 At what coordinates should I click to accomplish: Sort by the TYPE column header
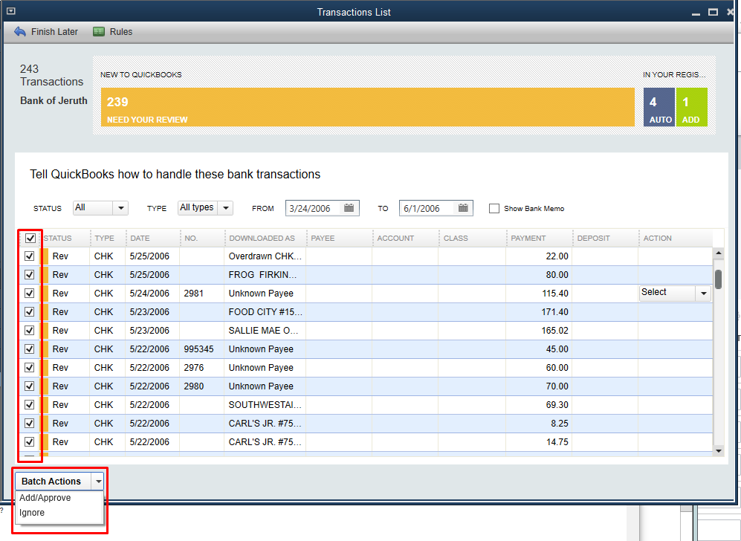pos(105,238)
